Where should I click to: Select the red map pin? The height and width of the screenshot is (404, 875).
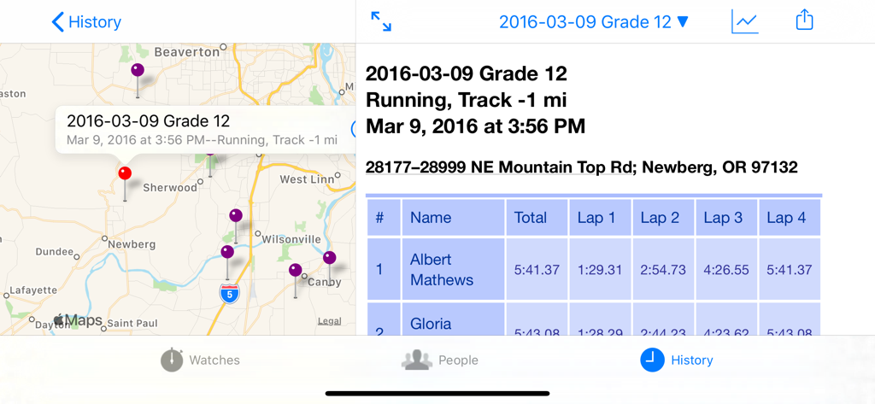[x=125, y=174]
